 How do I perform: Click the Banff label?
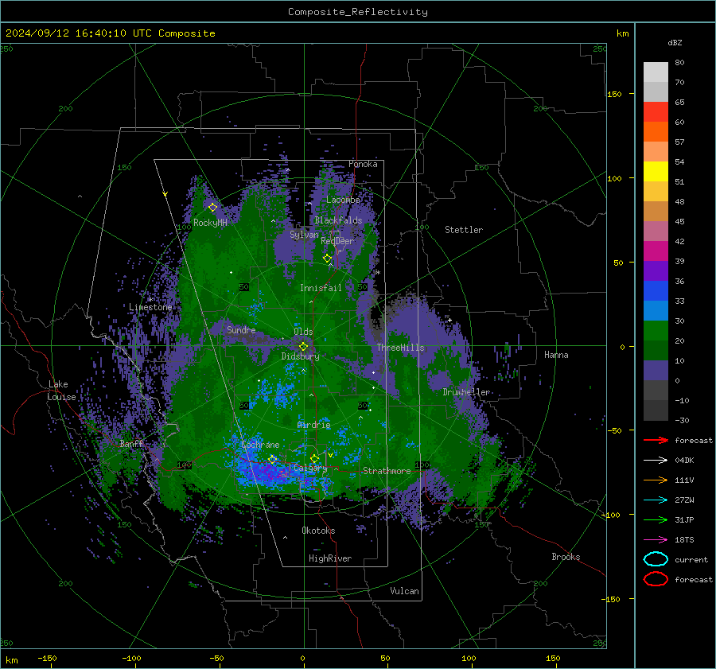point(131,443)
